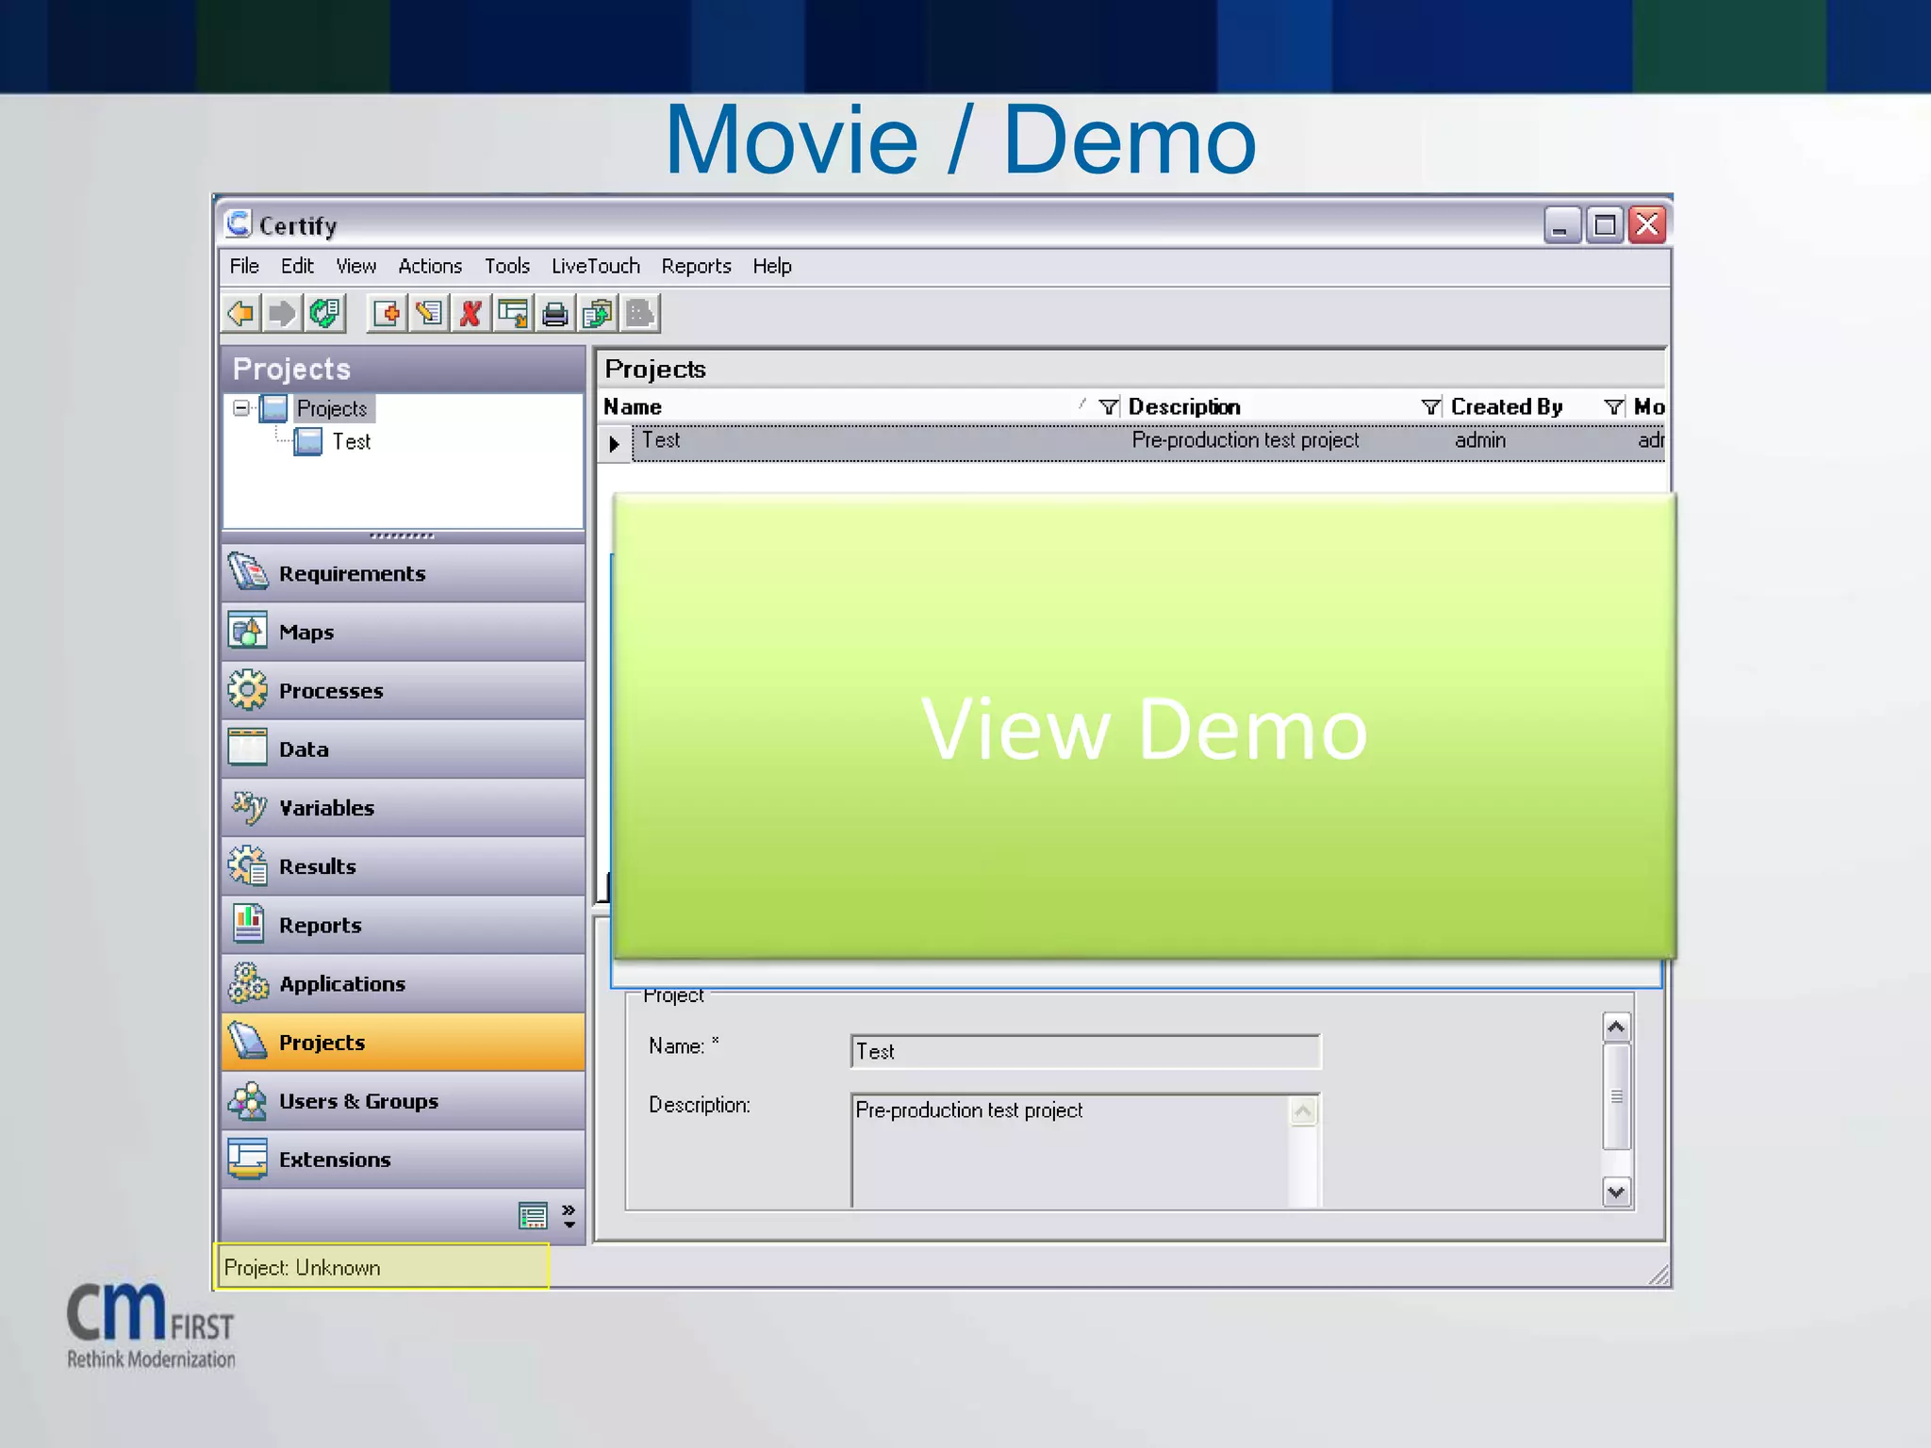Open the File menu

[244, 266]
